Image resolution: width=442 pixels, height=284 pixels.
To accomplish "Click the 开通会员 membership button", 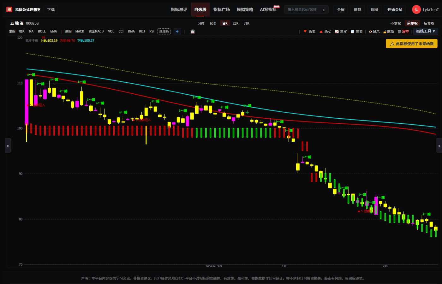I will pyautogui.click(x=395, y=9).
